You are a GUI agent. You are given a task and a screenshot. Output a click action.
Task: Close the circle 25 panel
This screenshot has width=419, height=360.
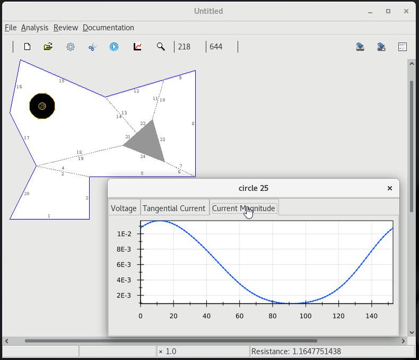tap(390, 188)
